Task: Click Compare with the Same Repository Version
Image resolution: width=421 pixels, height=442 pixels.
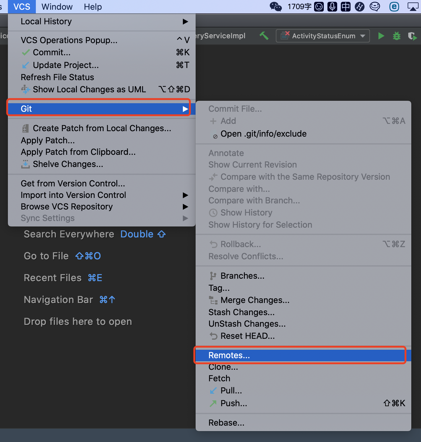Action: tap(303, 177)
